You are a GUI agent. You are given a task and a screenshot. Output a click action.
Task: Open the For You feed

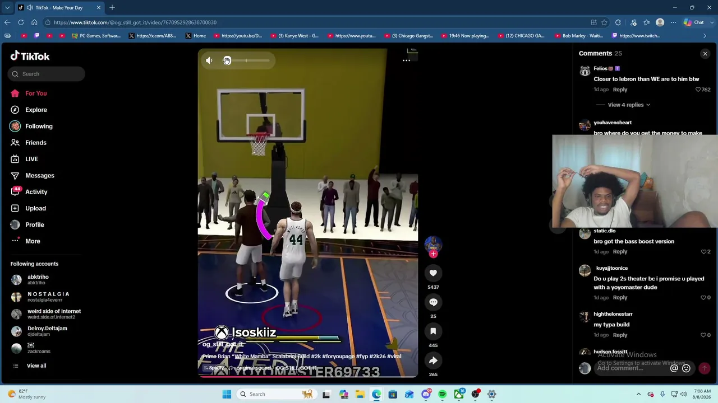pyautogui.click(x=29, y=93)
